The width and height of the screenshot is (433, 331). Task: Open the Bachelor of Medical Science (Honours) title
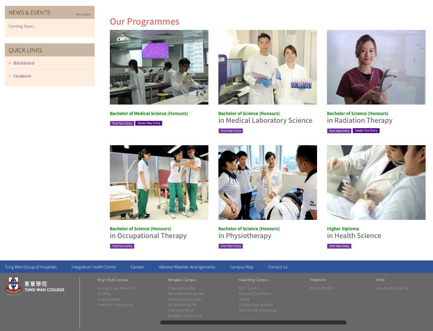coord(149,114)
